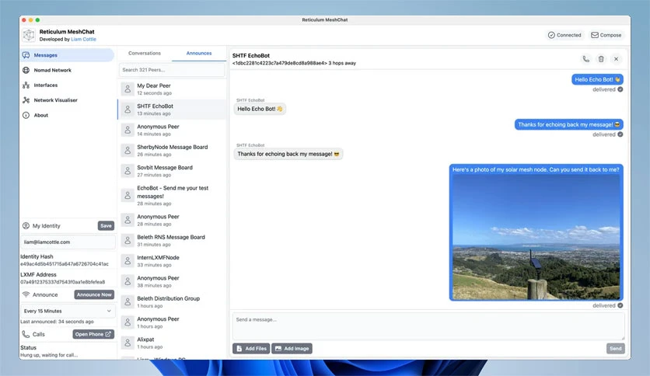The height and width of the screenshot is (376, 650).
Task: Click the Connected status indicator
Action: coord(564,35)
